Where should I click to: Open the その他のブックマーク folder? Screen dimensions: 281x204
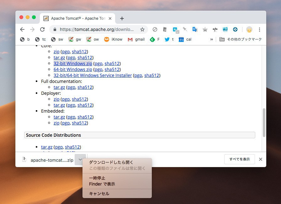click(241, 39)
